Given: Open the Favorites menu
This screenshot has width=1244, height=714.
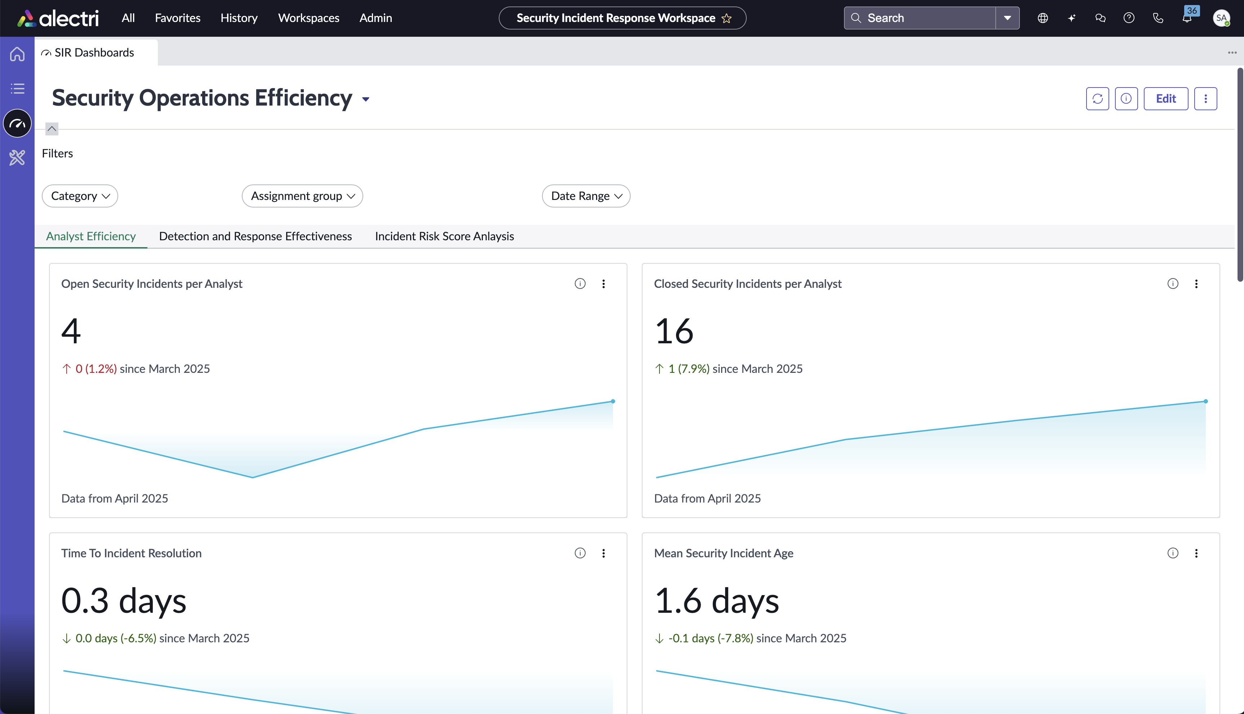Looking at the screenshot, I should (x=178, y=18).
